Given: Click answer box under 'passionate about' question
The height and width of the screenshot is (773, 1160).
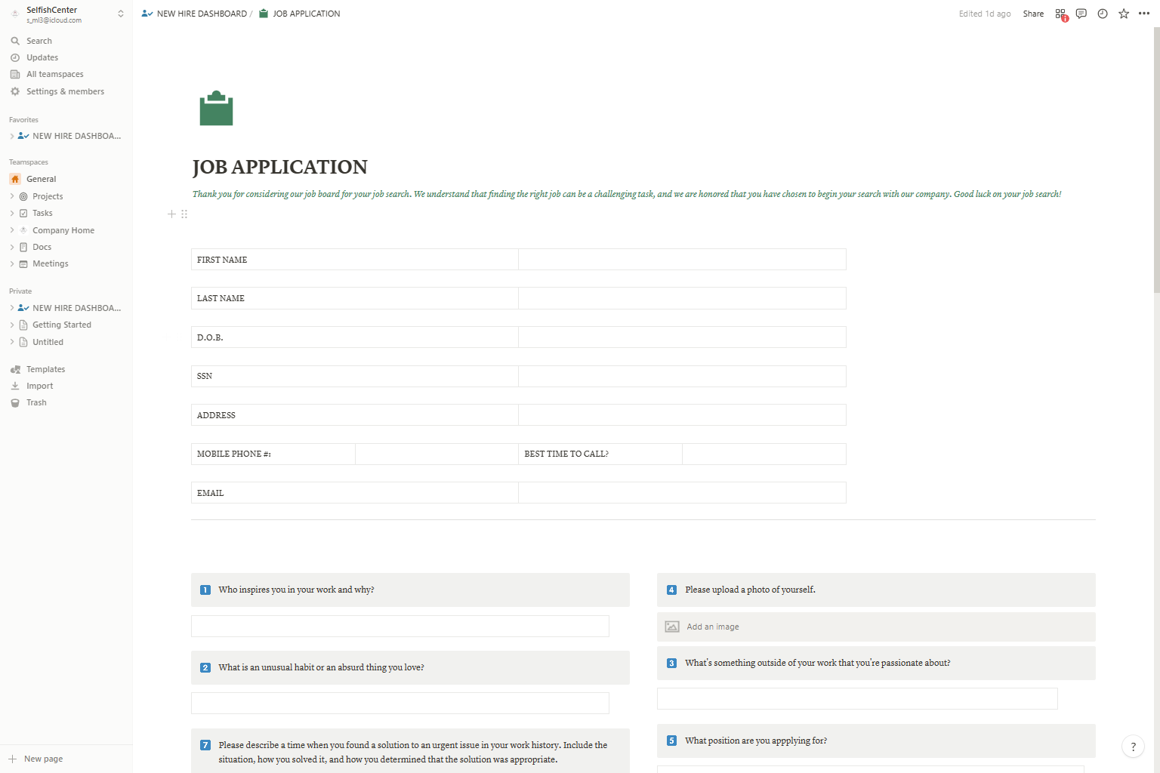Looking at the screenshot, I should 857,698.
